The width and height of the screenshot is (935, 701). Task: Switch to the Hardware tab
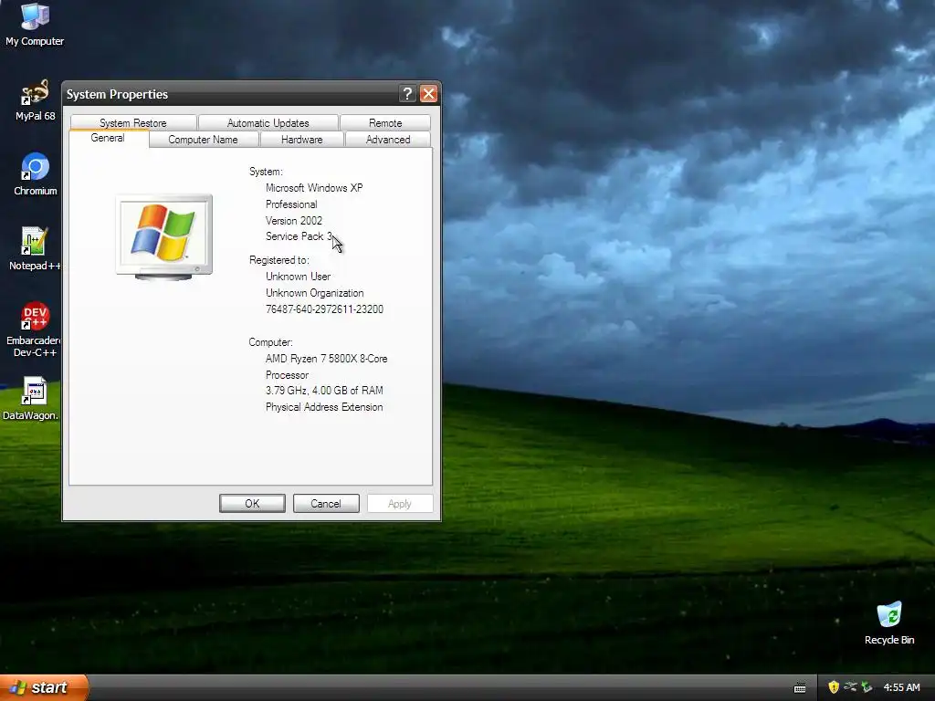pyautogui.click(x=301, y=140)
